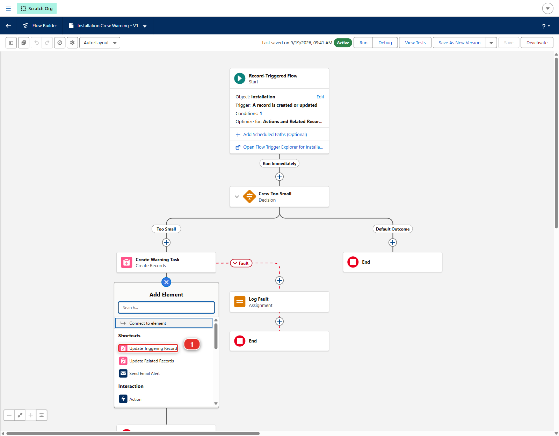
Task: Add element under Default Outcome plus icon
Action: [393, 242]
